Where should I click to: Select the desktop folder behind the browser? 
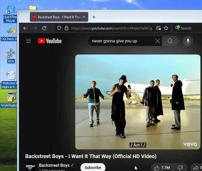tap(33, 7)
